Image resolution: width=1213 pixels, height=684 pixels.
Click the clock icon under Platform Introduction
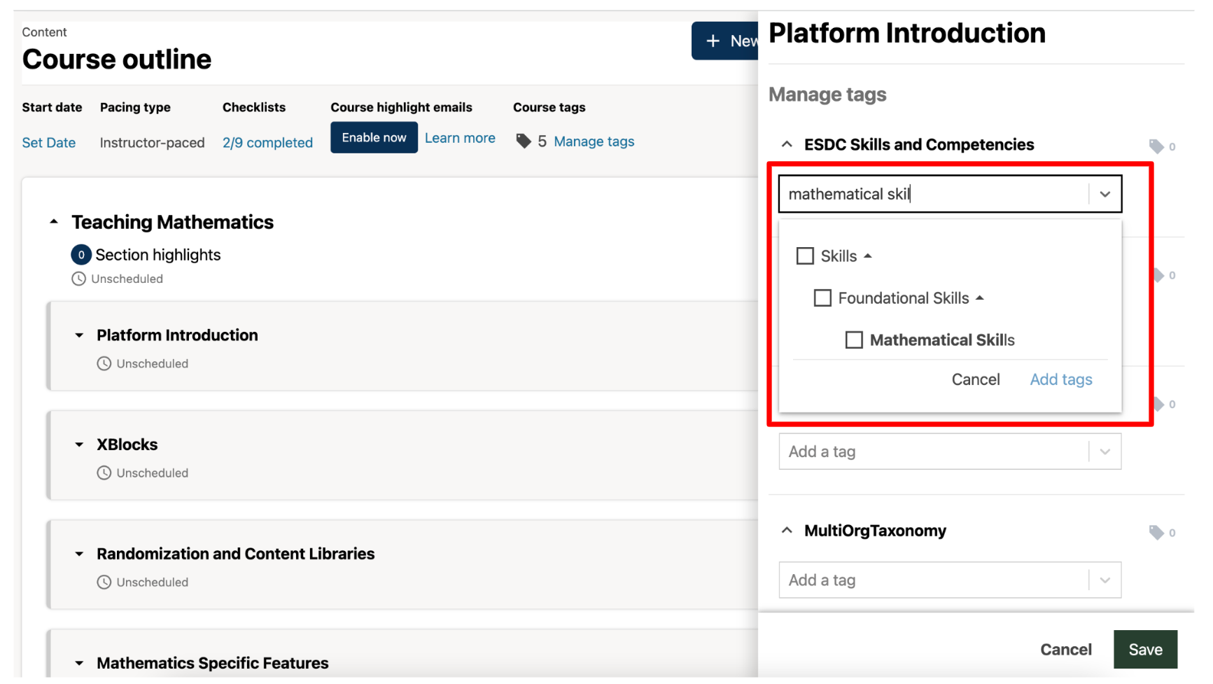click(104, 363)
